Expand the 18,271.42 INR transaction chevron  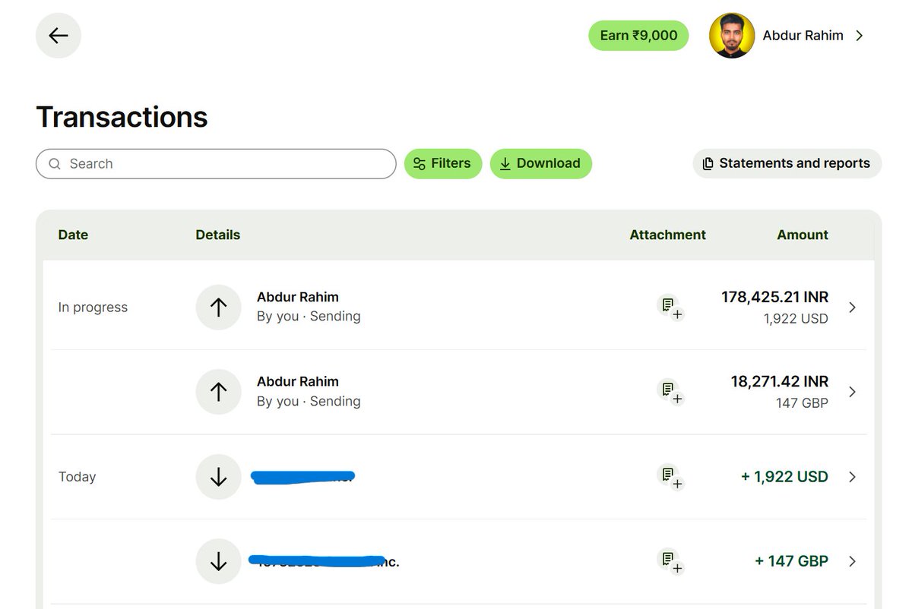point(852,392)
